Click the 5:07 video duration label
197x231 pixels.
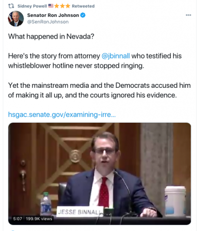pos(17,219)
